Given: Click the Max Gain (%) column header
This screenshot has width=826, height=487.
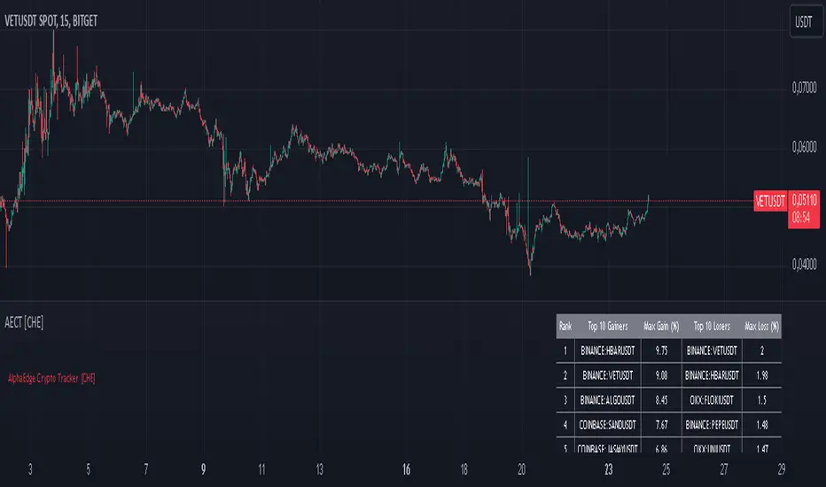Looking at the screenshot, I should point(661,327).
